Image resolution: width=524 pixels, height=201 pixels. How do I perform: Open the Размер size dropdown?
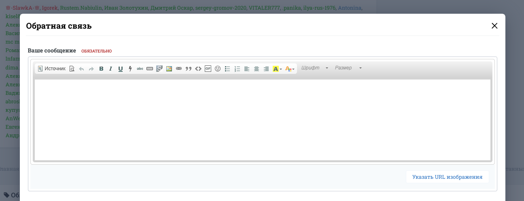pos(348,68)
